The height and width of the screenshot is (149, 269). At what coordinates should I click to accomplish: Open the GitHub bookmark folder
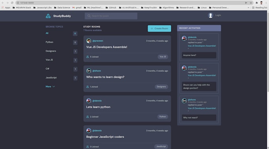[x=111, y=8]
